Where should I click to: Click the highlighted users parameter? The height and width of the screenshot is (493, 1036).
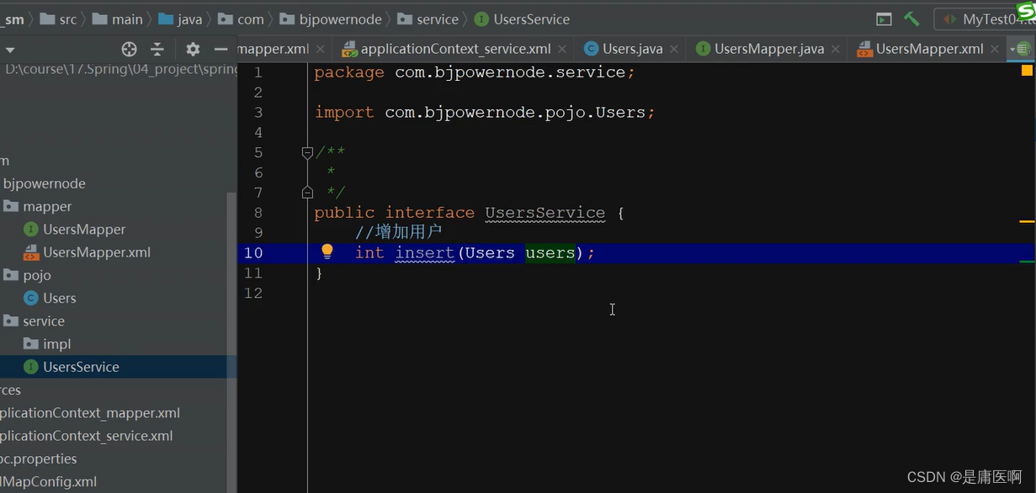[x=550, y=252]
